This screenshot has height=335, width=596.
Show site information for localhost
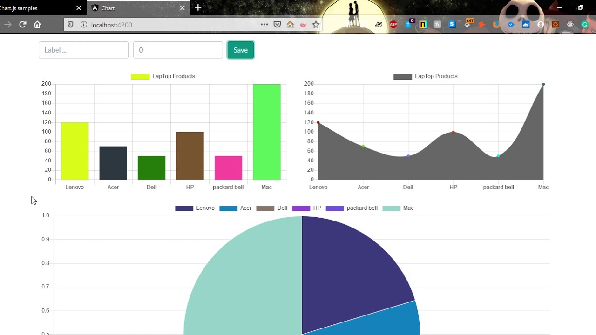pyautogui.click(x=84, y=25)
